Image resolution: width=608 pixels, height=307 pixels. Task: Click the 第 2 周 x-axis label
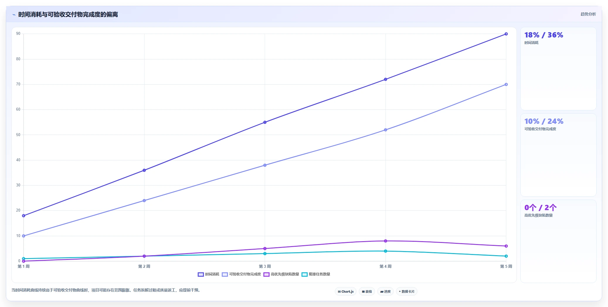pos(144,266)
